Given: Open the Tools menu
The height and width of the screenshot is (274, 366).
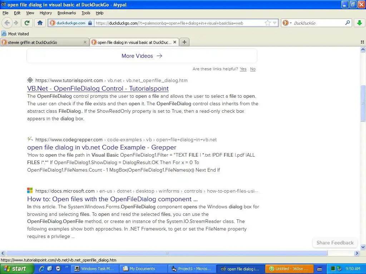Looking at the screenshot, I should pyautogui.click(x=86, y=13).
